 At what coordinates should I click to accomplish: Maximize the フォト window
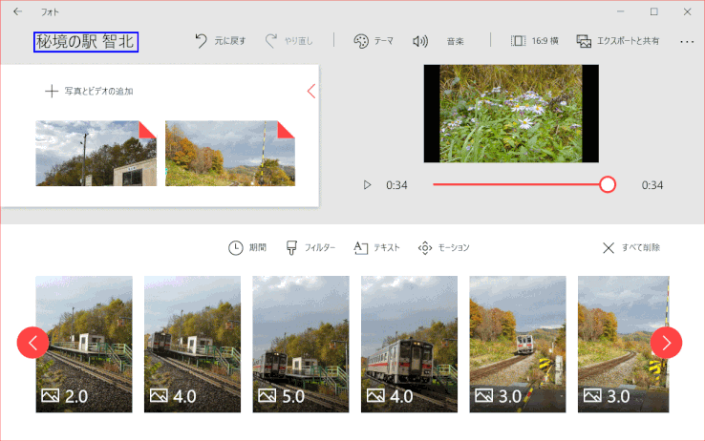click(654, 11)
